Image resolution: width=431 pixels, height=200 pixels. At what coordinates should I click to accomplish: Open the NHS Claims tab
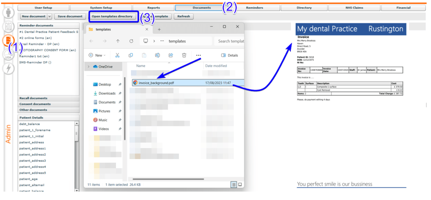354,8
